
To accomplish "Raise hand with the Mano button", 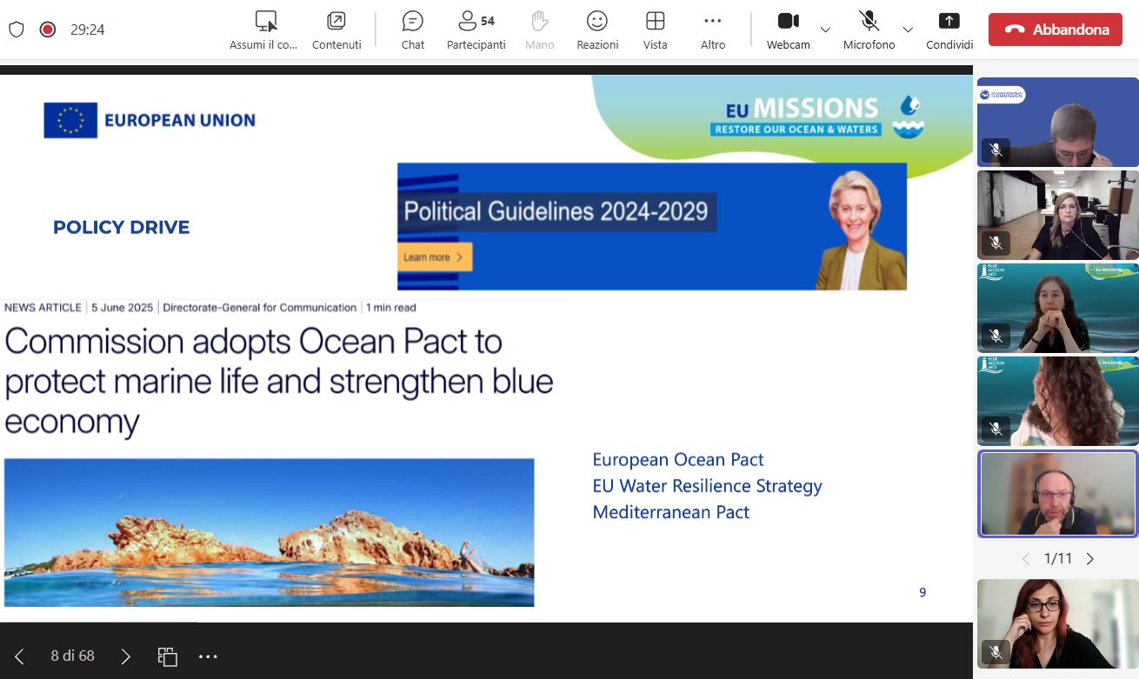I will tap(539, 30).
